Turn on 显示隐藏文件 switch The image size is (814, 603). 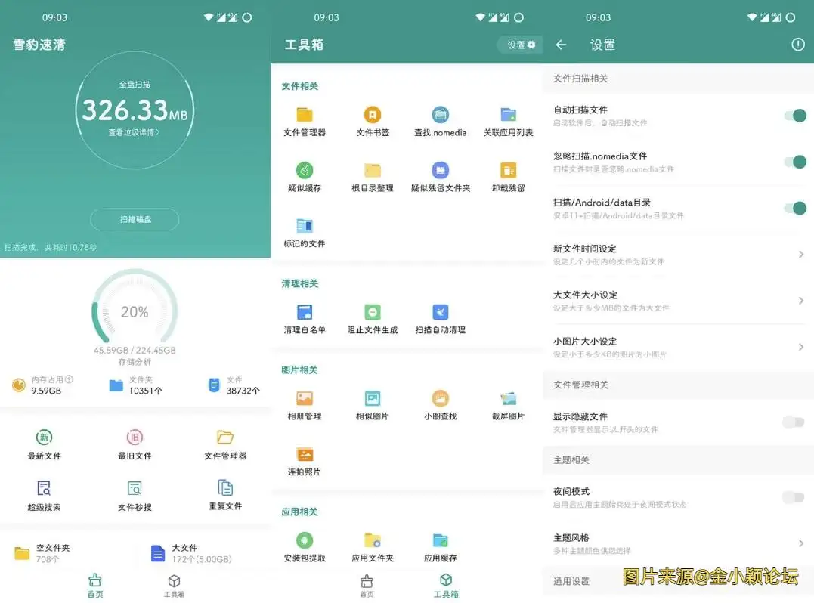pyautogui.click(x=793, y=422)
